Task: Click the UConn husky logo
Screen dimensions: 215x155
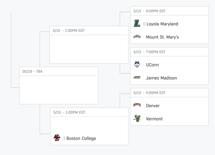Action: click(x=137, y=64)
